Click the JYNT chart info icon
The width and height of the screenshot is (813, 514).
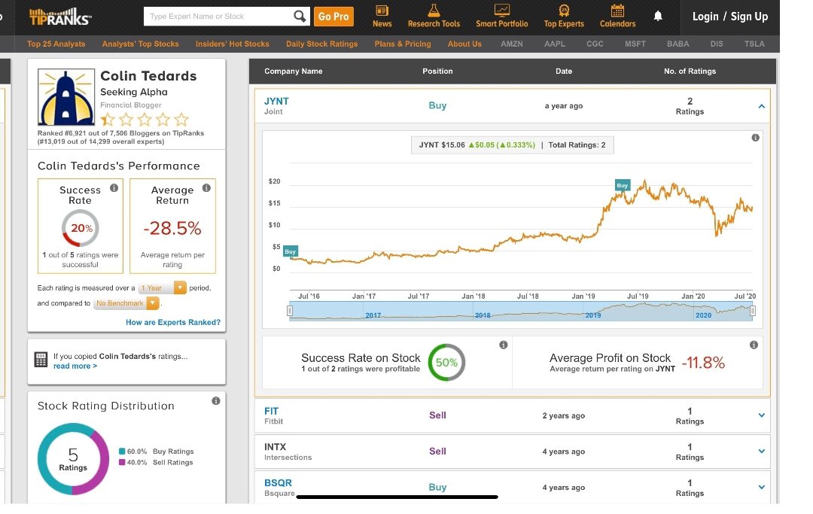(x=756, y=137)
